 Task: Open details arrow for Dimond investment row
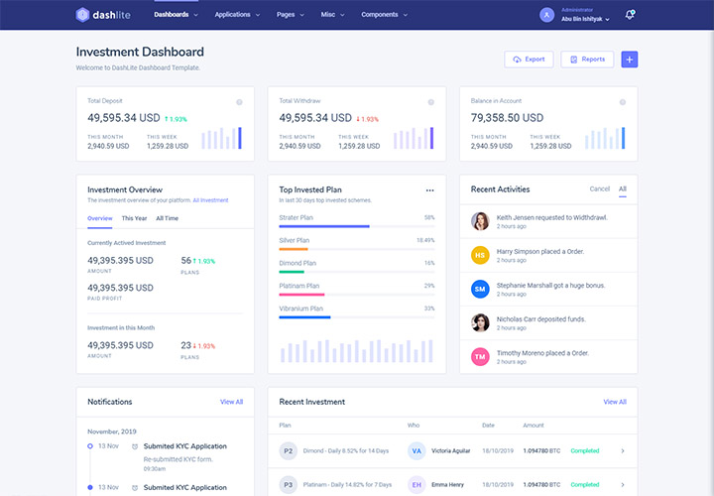click(622, 451)
